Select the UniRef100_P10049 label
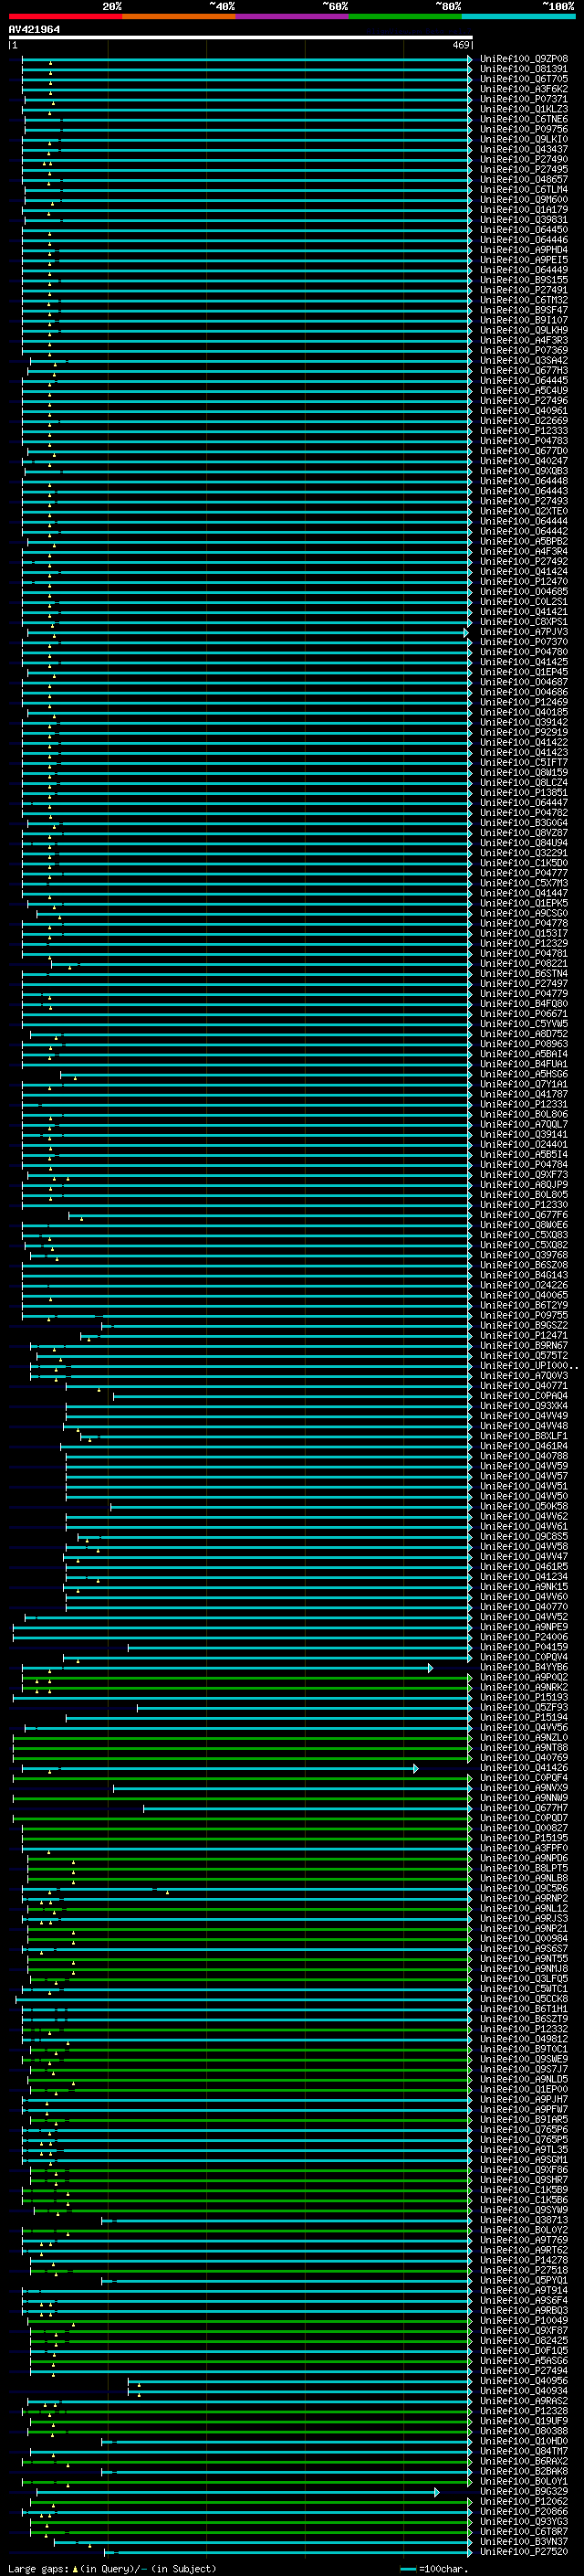This screenshot has width=584, height=2576. click(523, 2320)
